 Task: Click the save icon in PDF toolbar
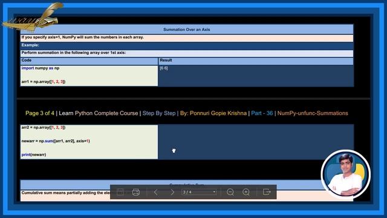click(x=120, y=192)
